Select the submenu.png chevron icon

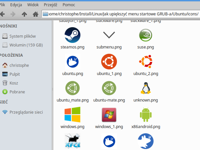click(x=109, y=35)
